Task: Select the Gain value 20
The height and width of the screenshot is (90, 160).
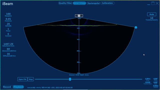Action: [8, 24]
